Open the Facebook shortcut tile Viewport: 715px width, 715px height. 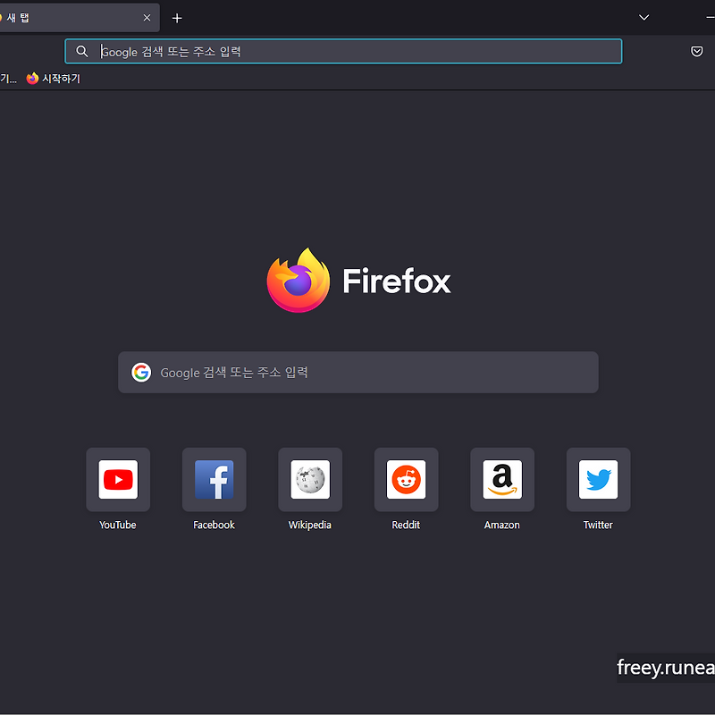point(214,479)
